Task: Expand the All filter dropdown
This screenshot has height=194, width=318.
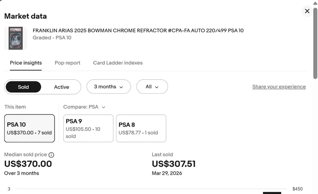Action: (152, 87)
